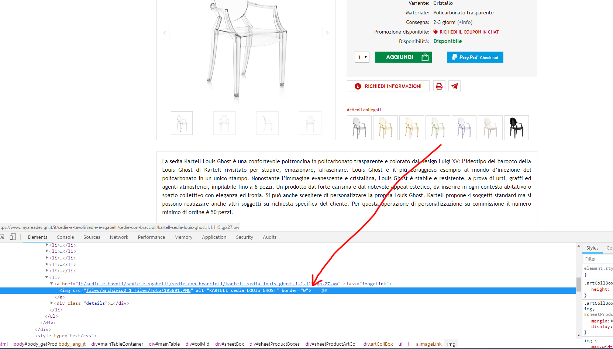
Task: Show previous product image with left arrow
Action: click(x=165, y=33)
